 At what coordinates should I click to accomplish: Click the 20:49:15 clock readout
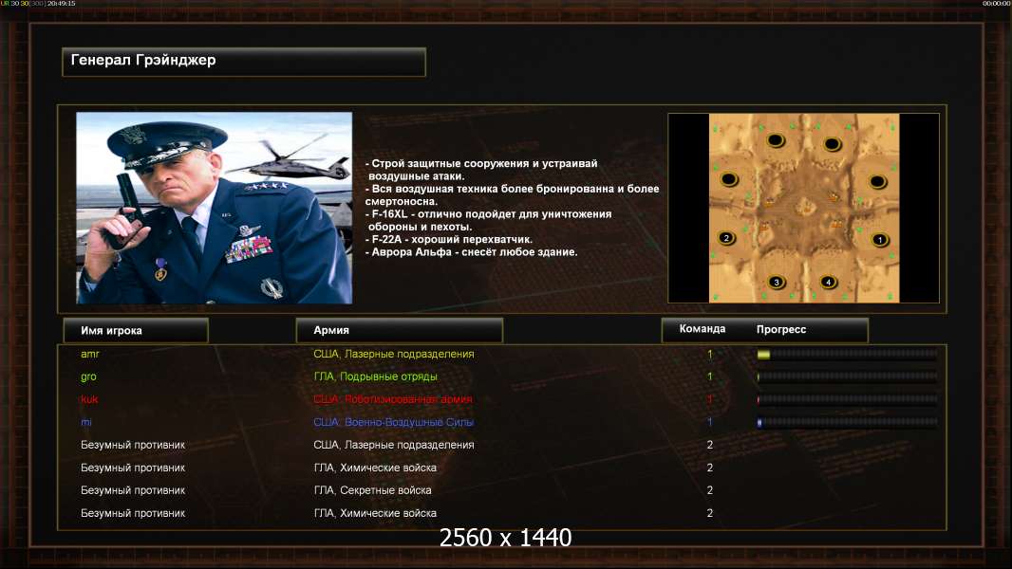coord(62,3)
